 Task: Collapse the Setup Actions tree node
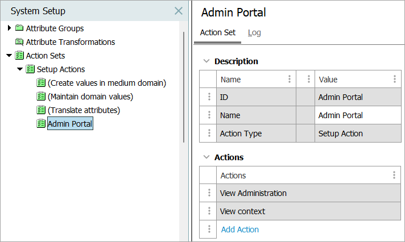pos(20,69)
